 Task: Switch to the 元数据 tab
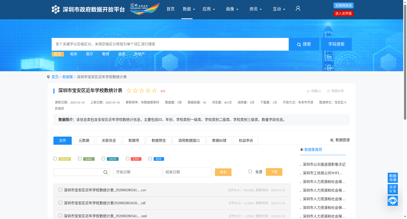click(x=84, y=141)
